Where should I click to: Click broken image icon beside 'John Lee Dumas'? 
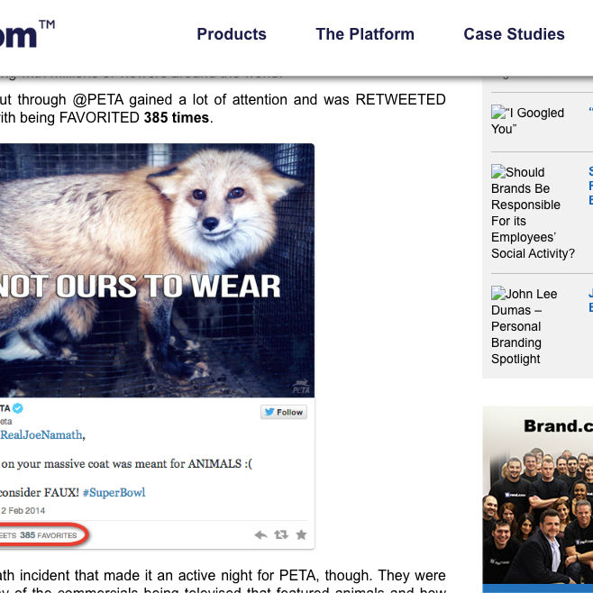point(498,293)
